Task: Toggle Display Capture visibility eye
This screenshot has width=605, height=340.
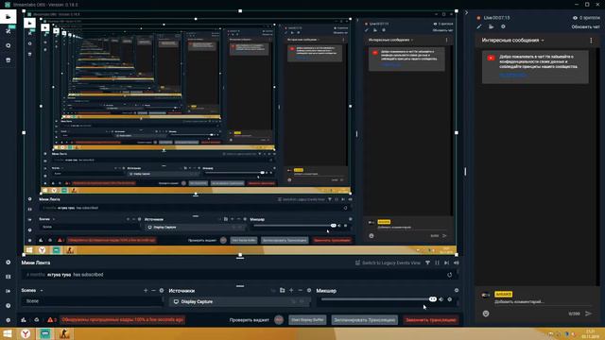Action: (x=302, y=301)
